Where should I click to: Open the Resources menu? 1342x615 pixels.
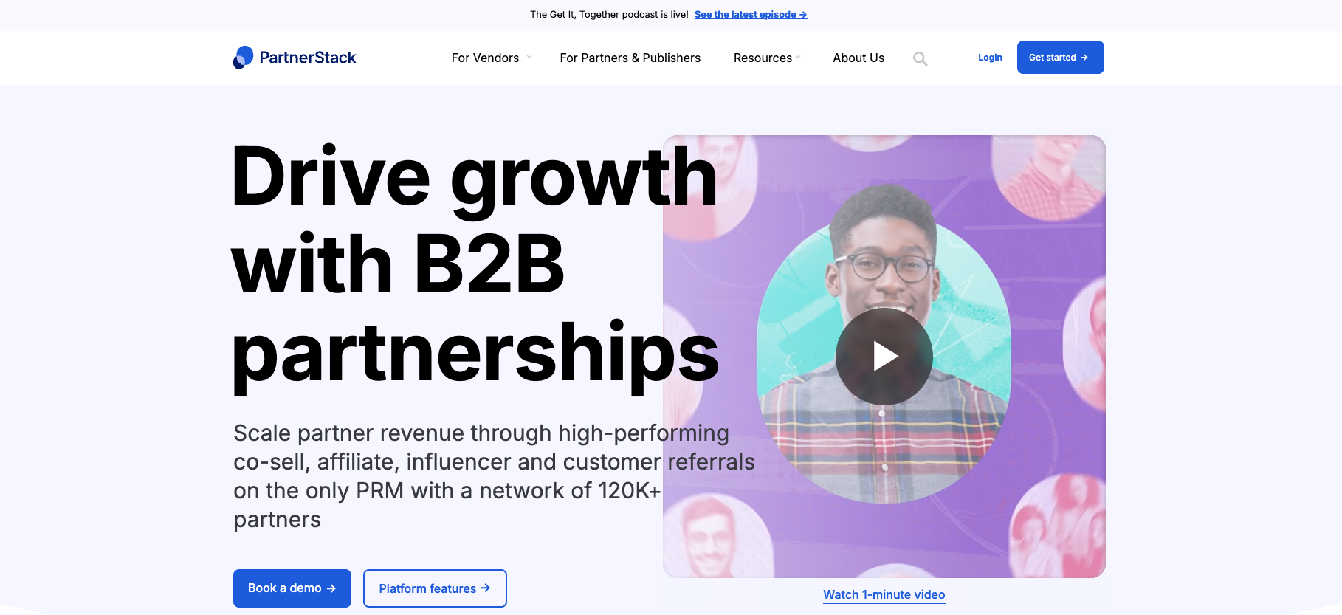763,58
